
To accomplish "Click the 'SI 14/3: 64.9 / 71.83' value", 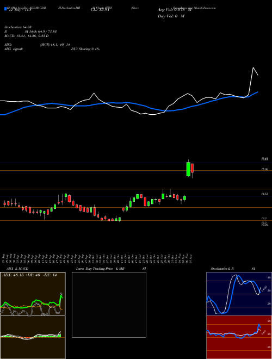I will tap(41, 32).
